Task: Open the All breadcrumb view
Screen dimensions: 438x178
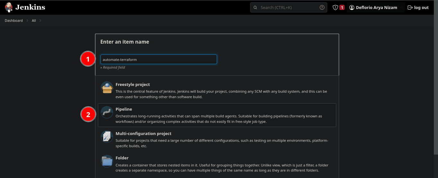Action: point(34,21)
